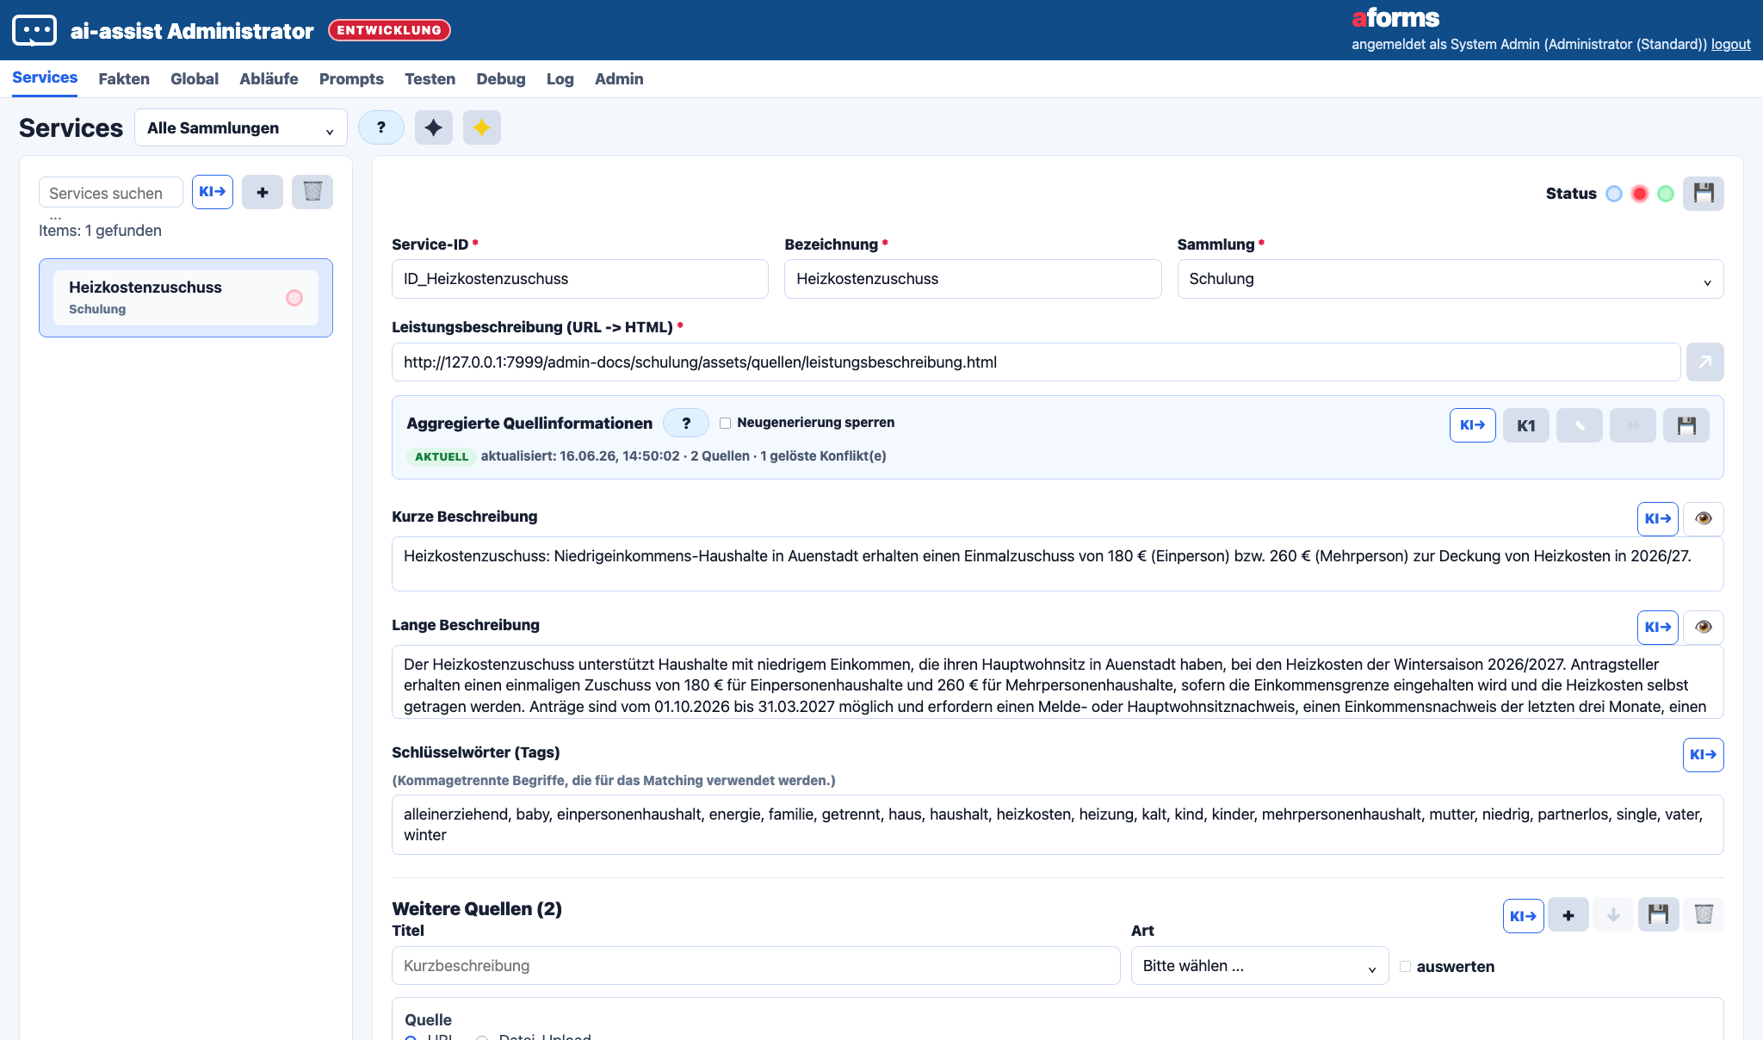Click the K1 button in aggregation panel

(1526, 425)
